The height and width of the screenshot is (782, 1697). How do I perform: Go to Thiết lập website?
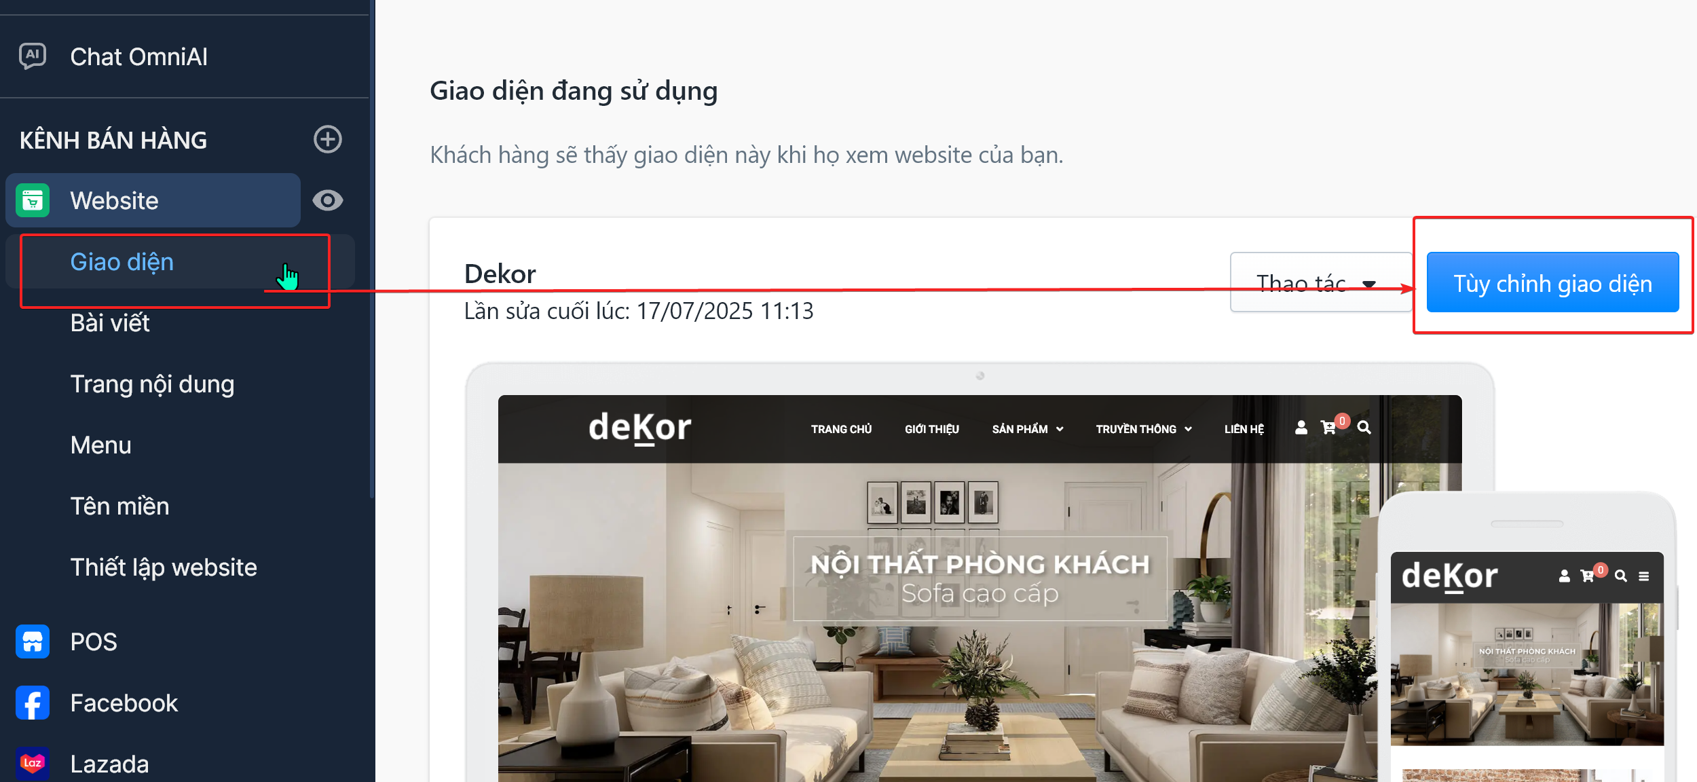(164, 567)
